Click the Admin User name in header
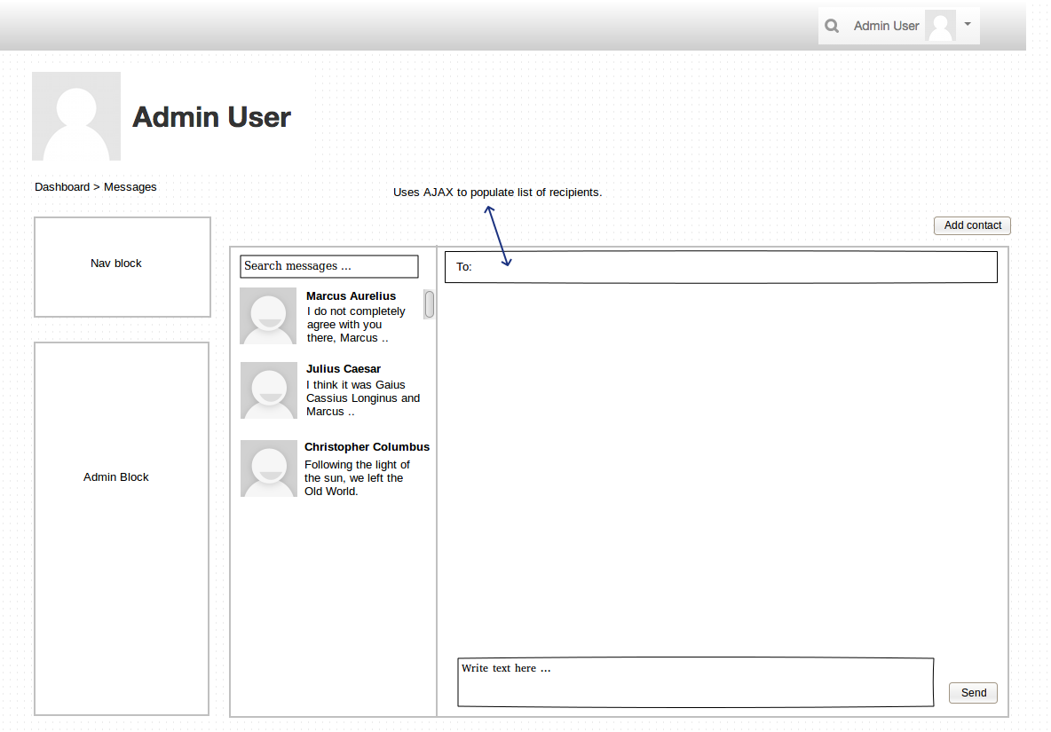Viewport: 1051px width, 732px height. click(x=886, y=26)
